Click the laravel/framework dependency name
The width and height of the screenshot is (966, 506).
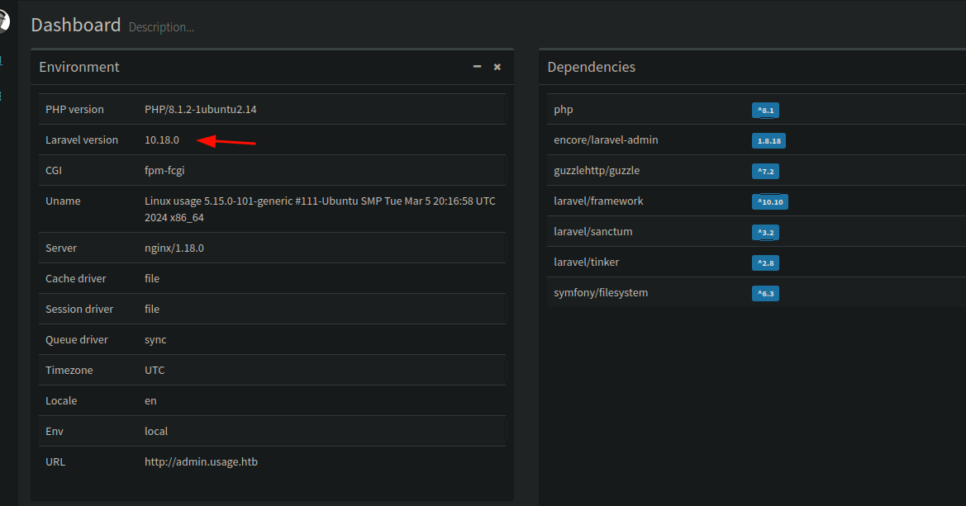point(598,201)
